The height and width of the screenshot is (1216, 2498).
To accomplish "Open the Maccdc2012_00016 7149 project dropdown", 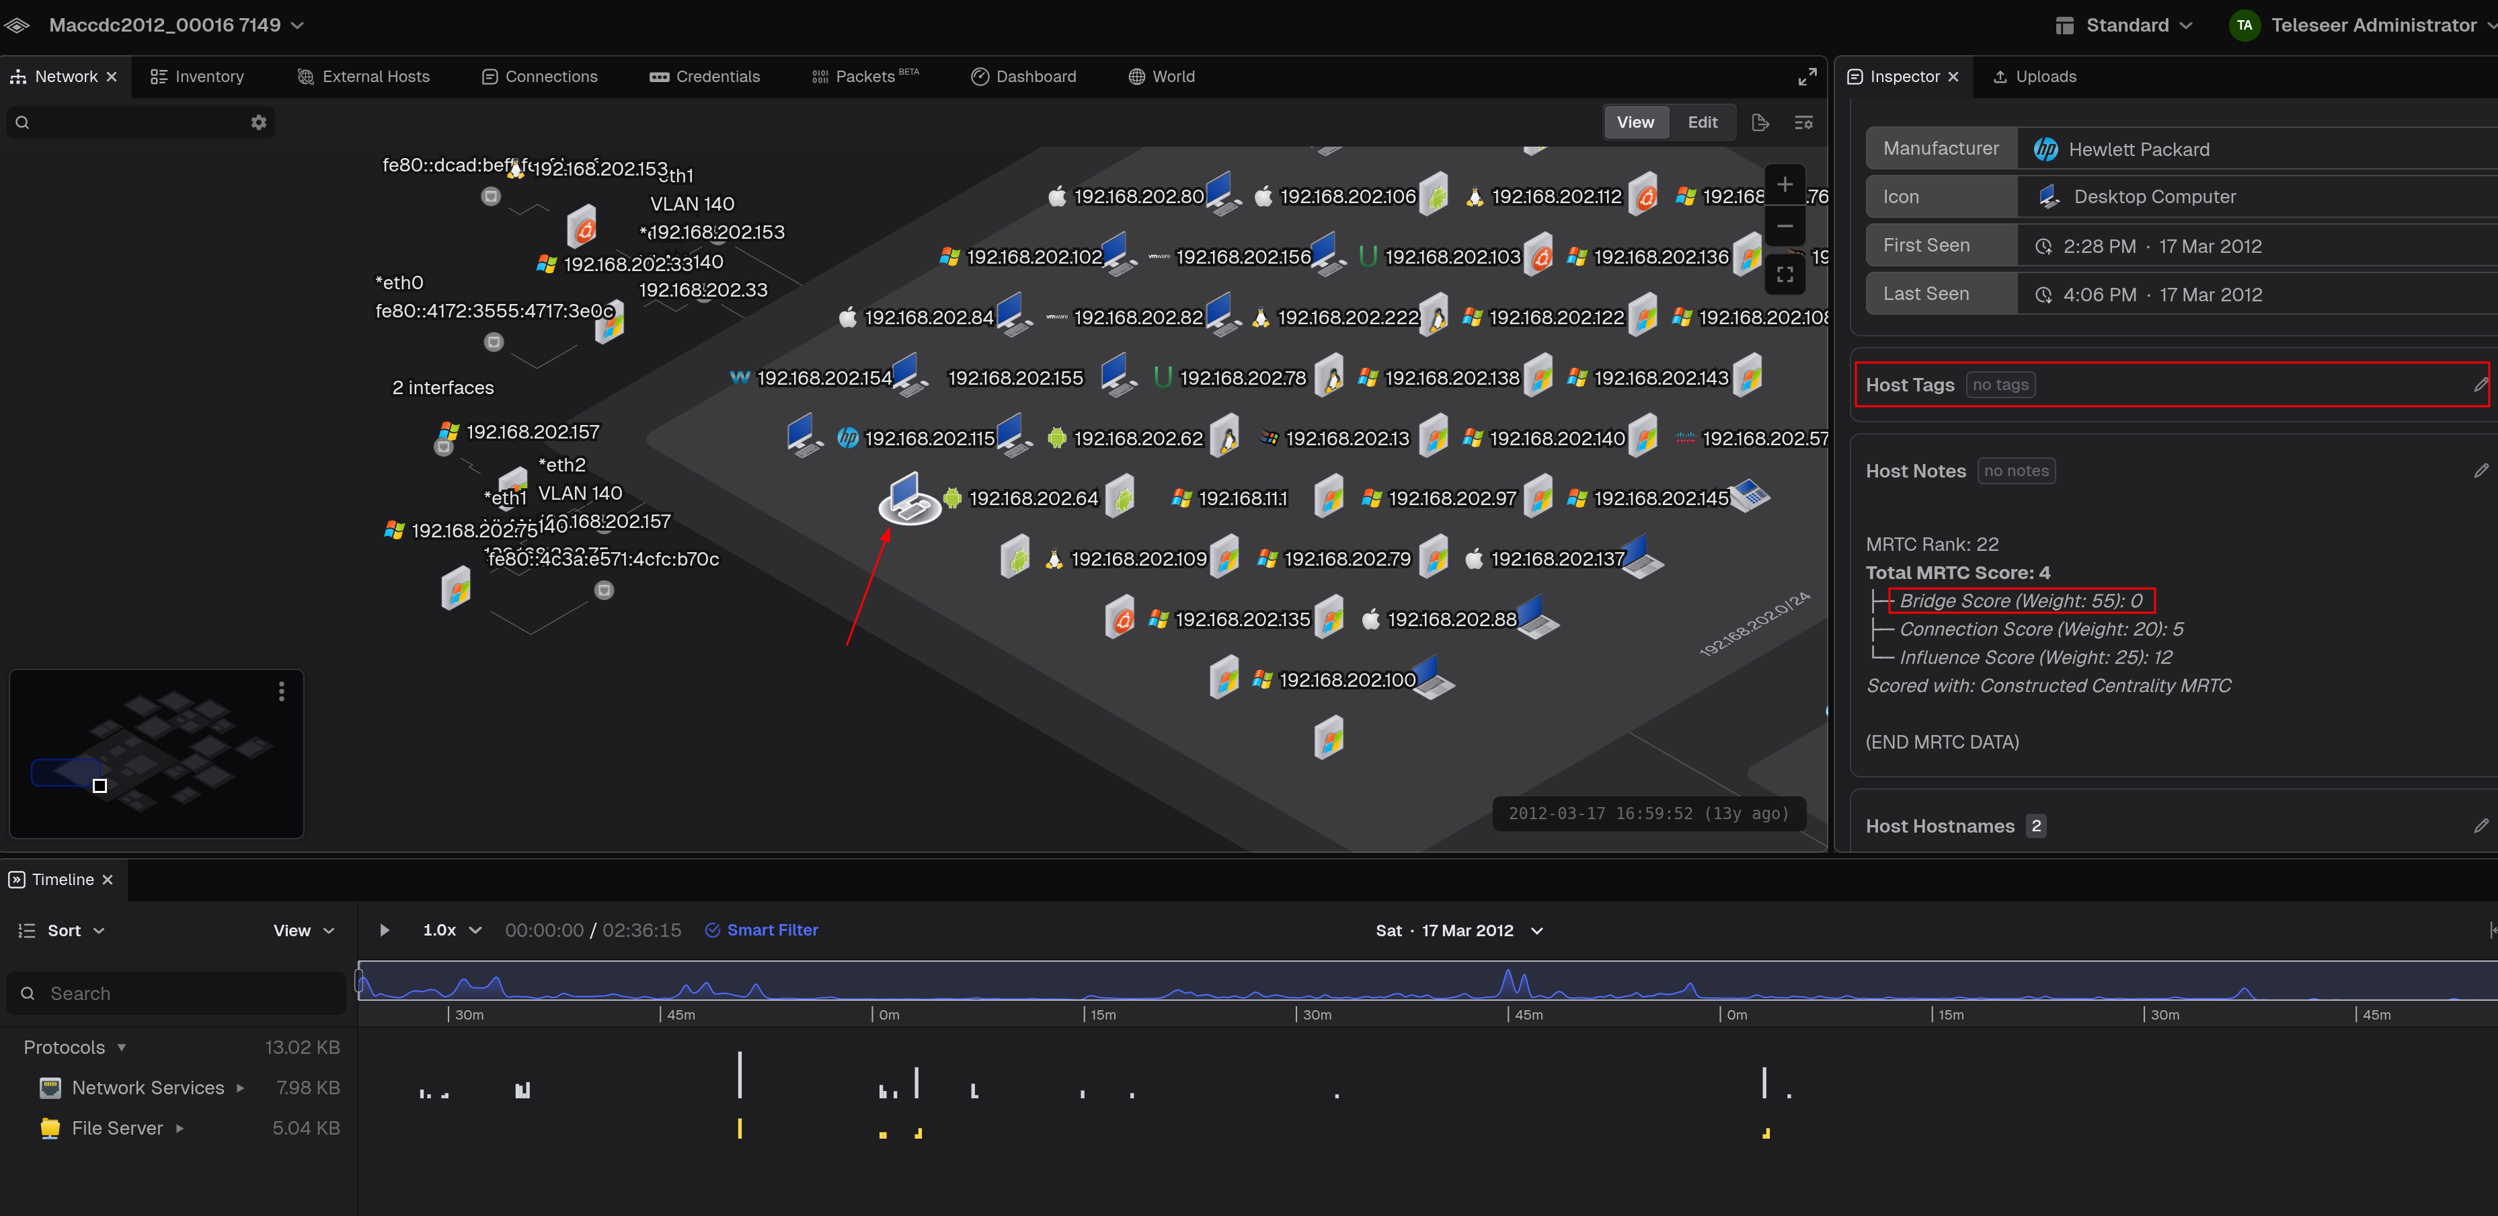I will pos(176,25).
